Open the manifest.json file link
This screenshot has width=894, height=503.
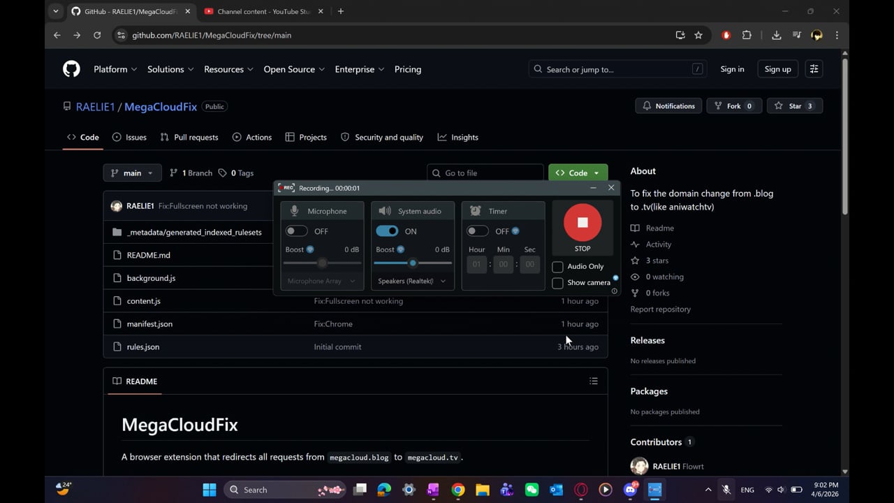click(149, 324)
